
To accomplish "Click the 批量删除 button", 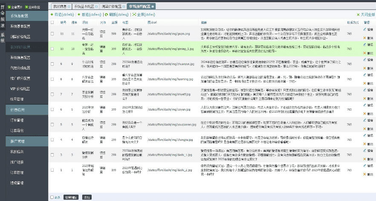I will 71,198.
